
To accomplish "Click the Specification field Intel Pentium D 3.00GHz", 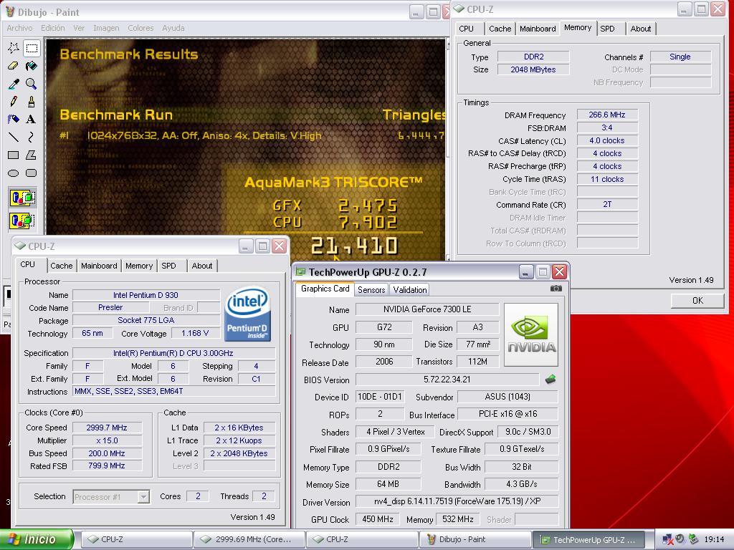I will tap(173, 353).
